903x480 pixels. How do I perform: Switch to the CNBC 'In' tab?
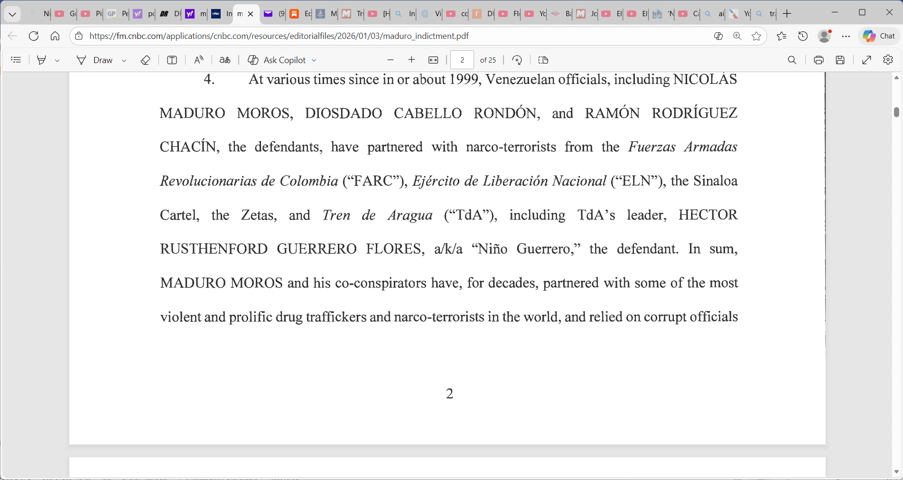221,14
